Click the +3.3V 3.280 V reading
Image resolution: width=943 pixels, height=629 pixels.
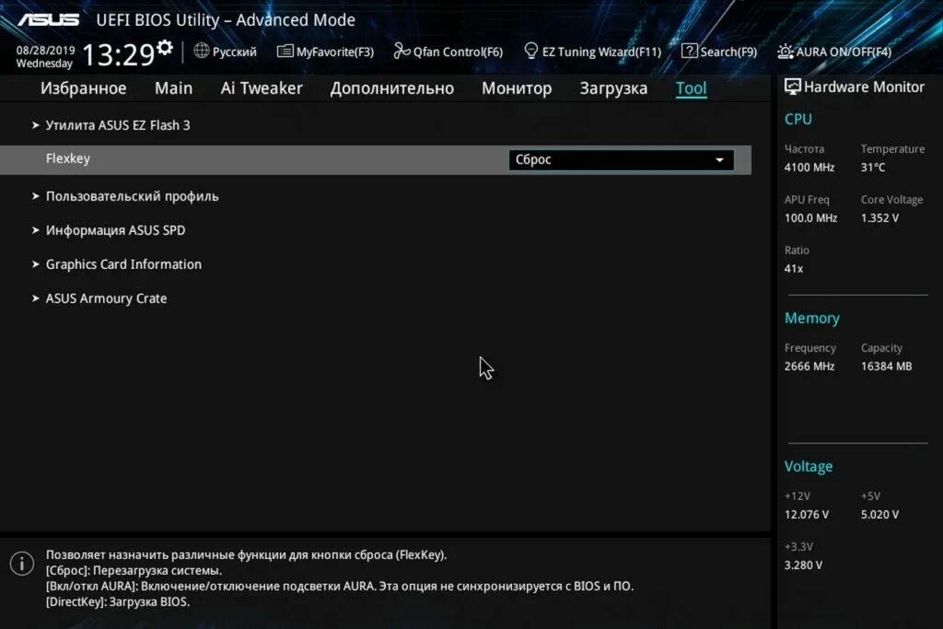tap(803, 565)
